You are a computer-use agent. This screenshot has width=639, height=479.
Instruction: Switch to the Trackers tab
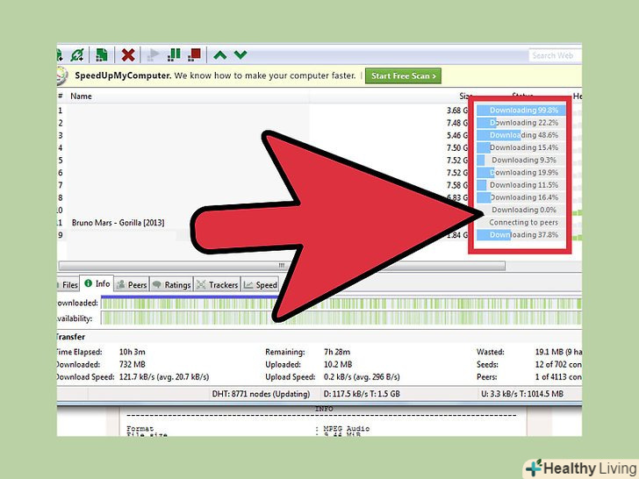coord(217,285)
